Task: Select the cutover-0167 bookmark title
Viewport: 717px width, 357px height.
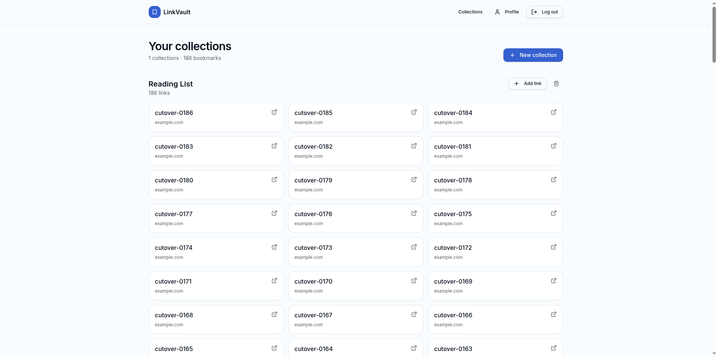Action: pos(313,315)
